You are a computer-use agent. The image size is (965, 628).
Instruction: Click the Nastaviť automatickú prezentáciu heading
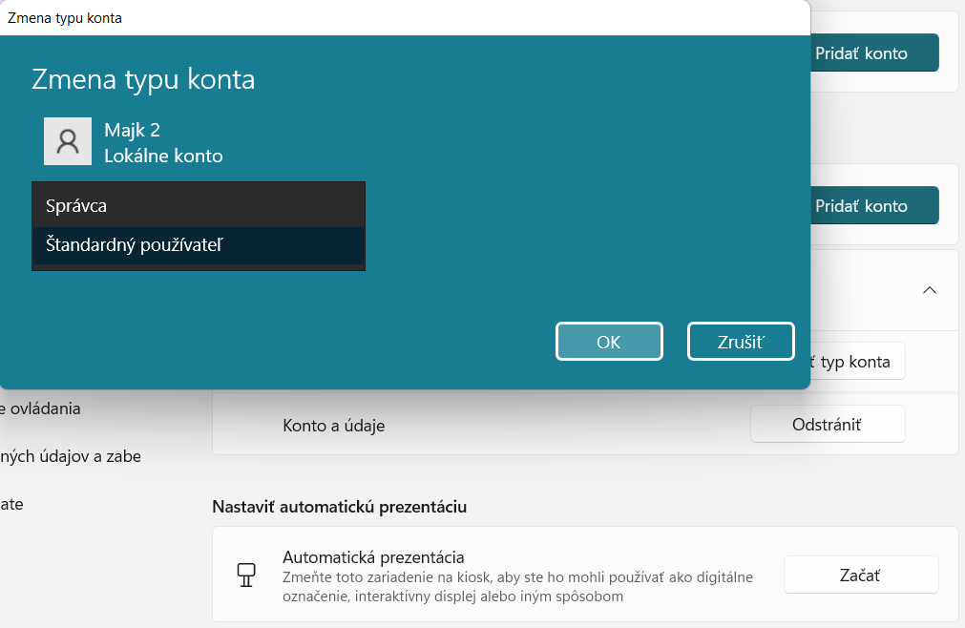pos(339,507)
